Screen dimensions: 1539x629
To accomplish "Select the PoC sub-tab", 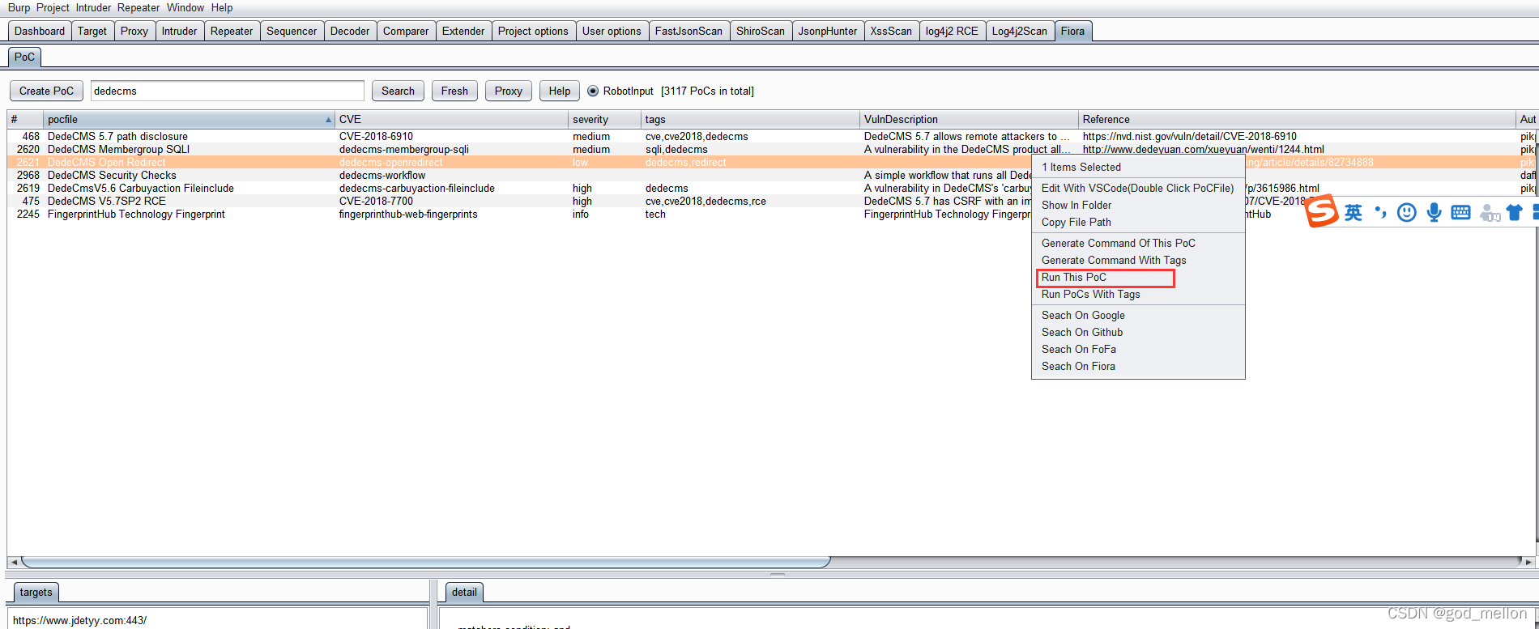I will pyautogui.click(x=24, y=57).
